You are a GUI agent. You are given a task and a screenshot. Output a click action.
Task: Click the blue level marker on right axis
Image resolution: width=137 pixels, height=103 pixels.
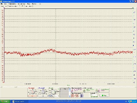pyautogui.click(x=133, y=45)
